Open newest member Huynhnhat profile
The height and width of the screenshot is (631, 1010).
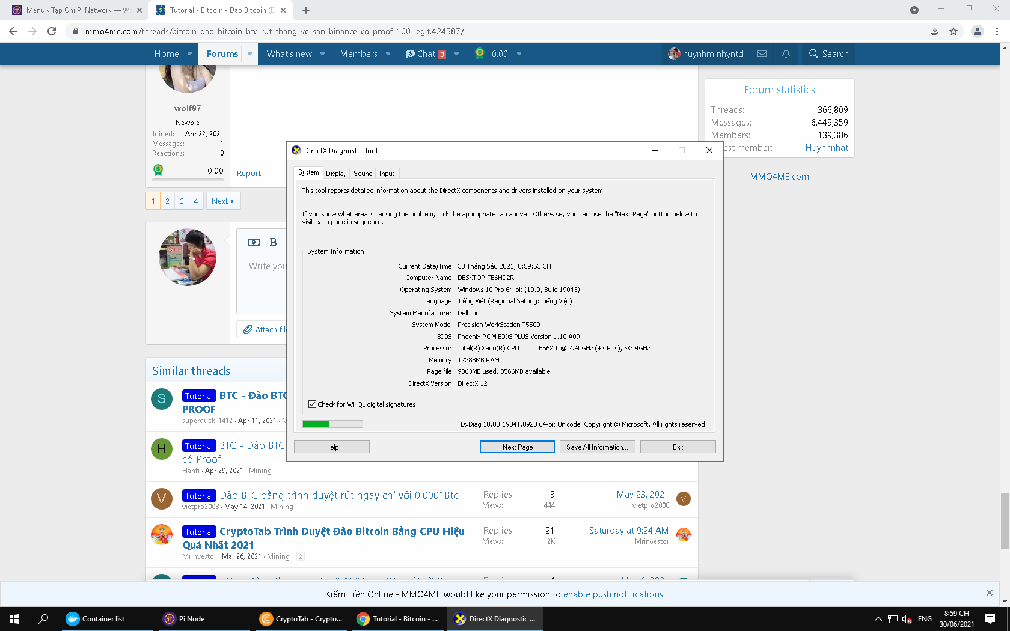[827, 148]
